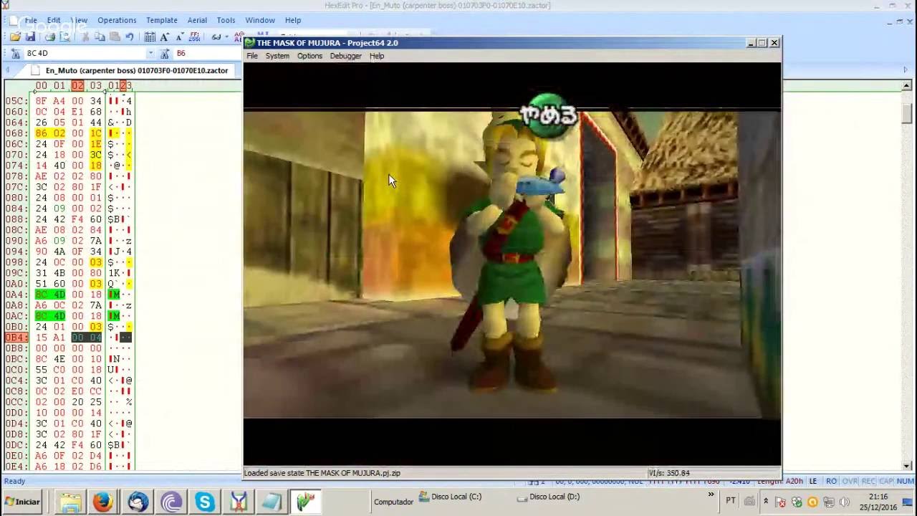The height and width of the screenshot is (516, 917).
Task: Click the green C-button prompt in game
Action: click(x=549, y=115)
